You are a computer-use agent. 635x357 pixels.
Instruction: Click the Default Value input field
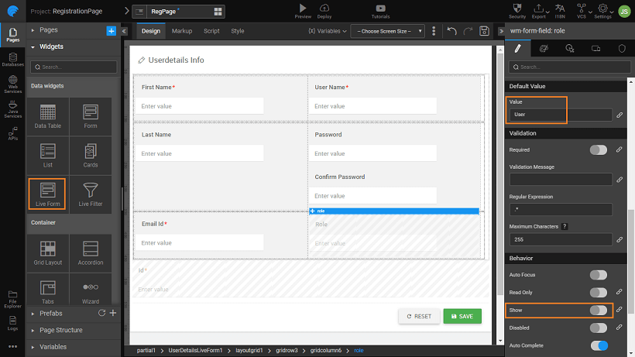tap(559, 115)
